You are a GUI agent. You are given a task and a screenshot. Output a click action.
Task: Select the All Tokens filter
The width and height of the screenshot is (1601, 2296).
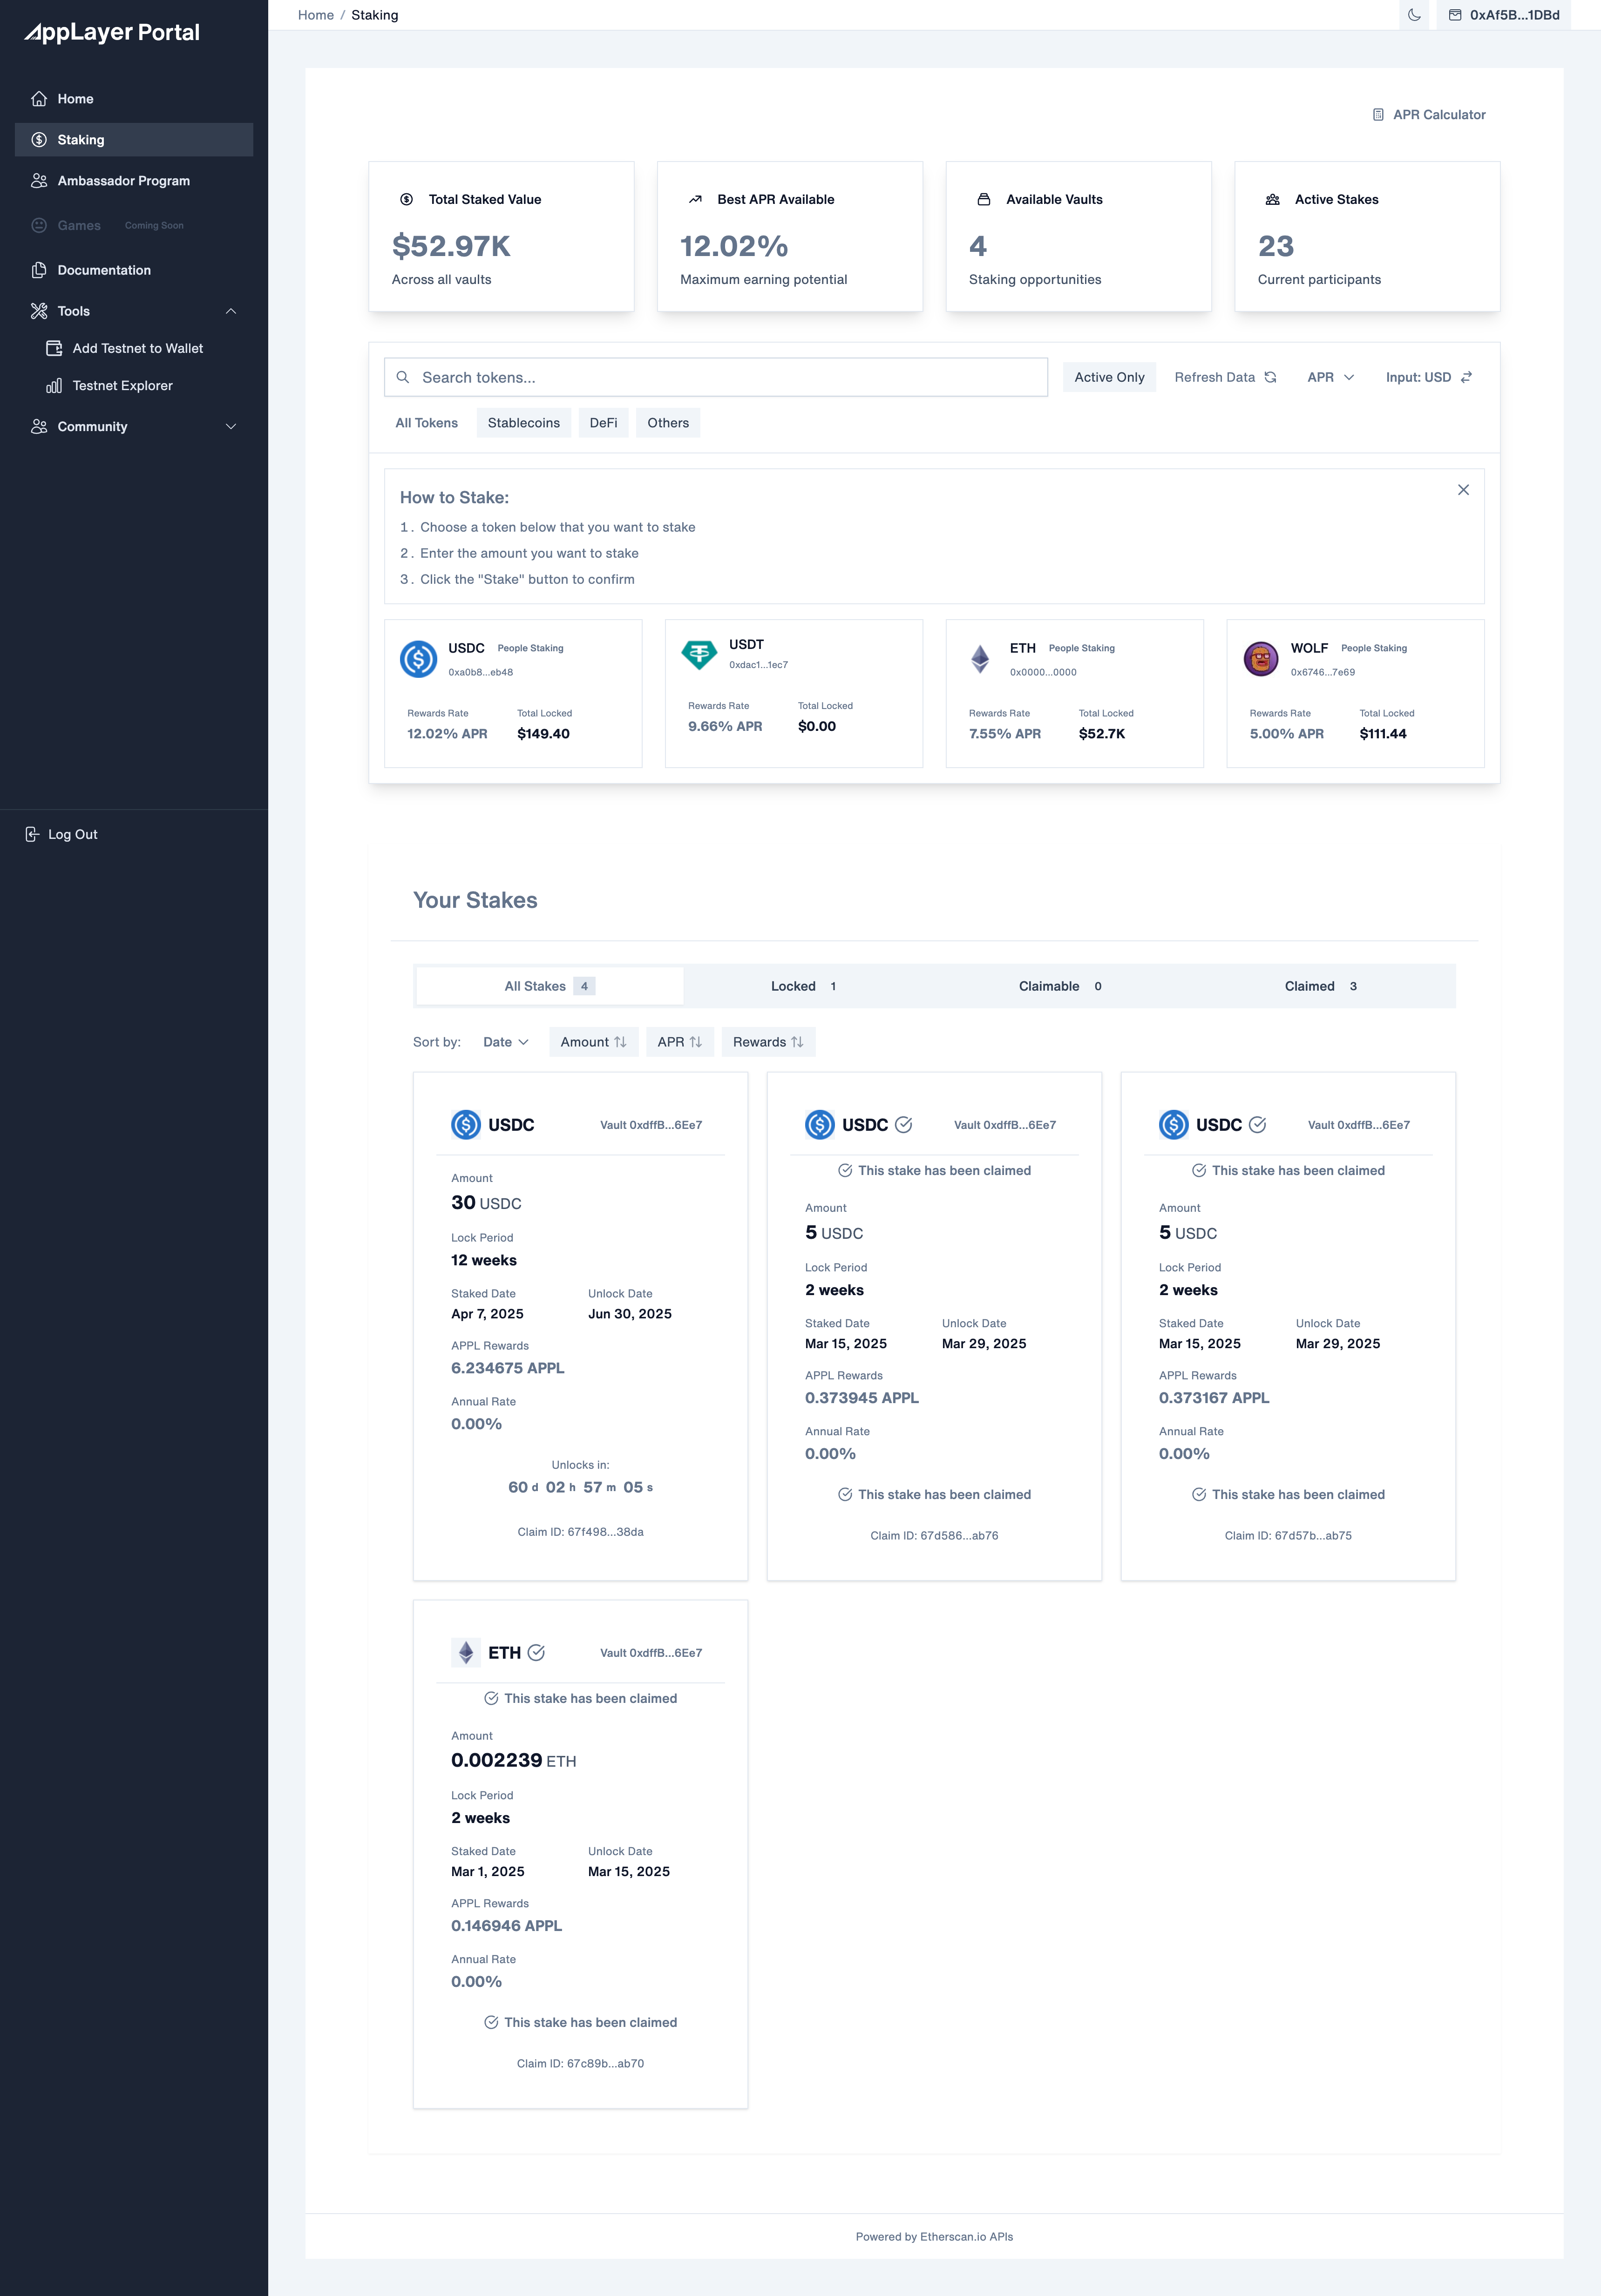click(426, 423)
